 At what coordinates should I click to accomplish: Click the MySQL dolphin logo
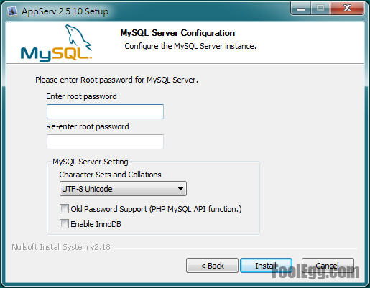pyautogui.click(x=57, y=43)
